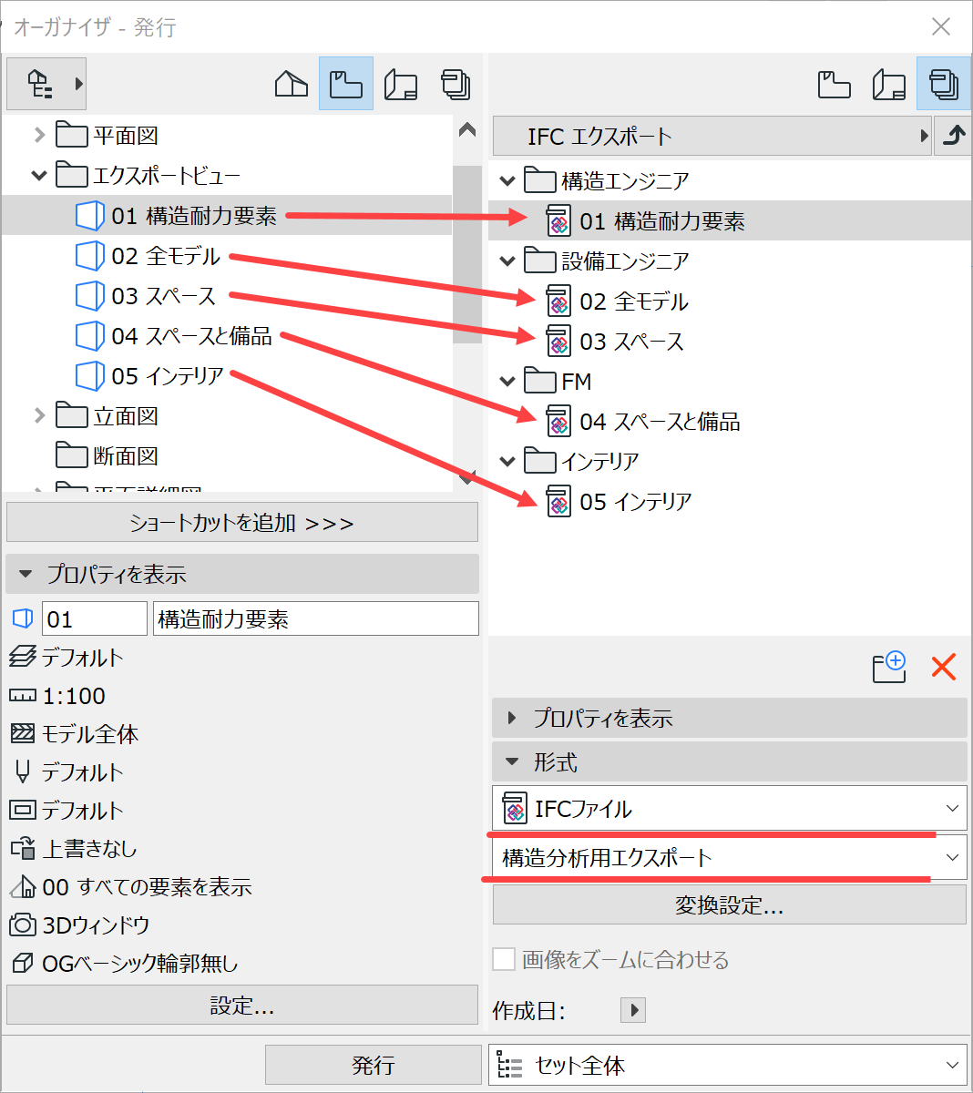Collapse the エクスポートビュー folder
973x1093 pixels.
[39, 175]
